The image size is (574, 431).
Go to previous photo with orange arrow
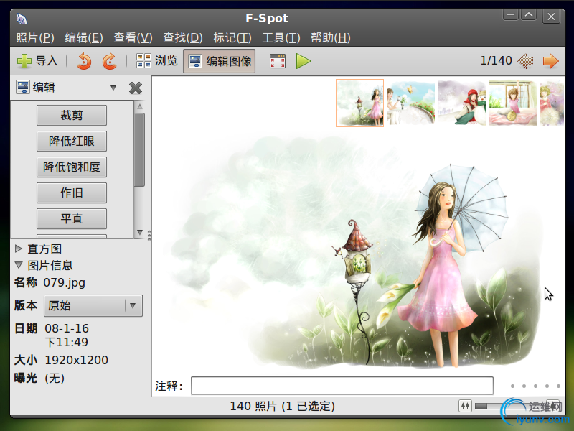coord(524,60)
